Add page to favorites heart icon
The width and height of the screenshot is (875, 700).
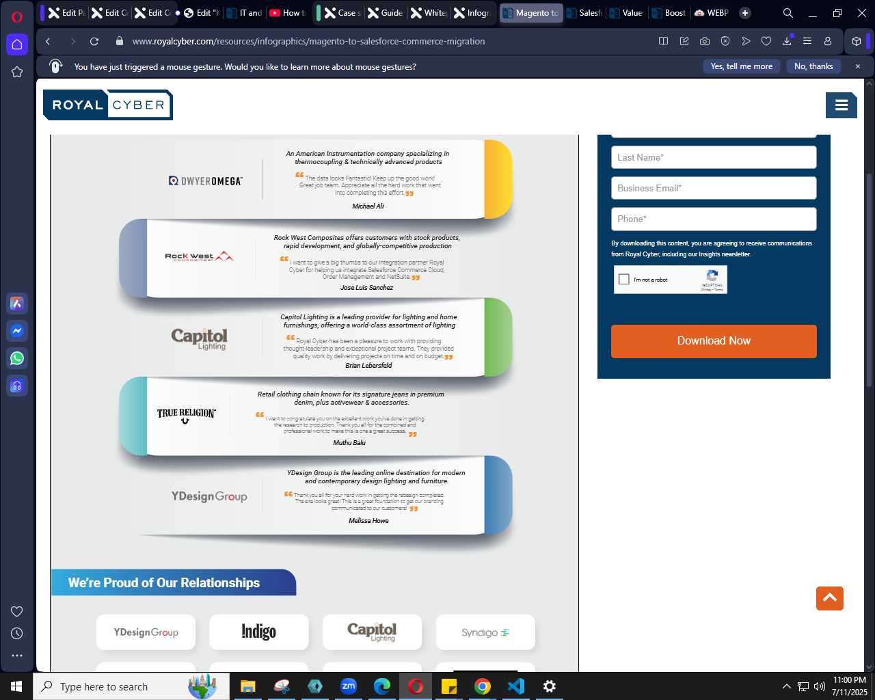[766, 41]
